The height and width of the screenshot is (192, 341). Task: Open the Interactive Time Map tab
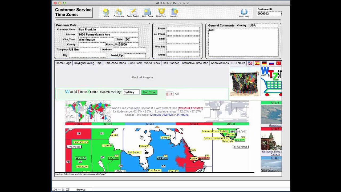coord(195,63)
